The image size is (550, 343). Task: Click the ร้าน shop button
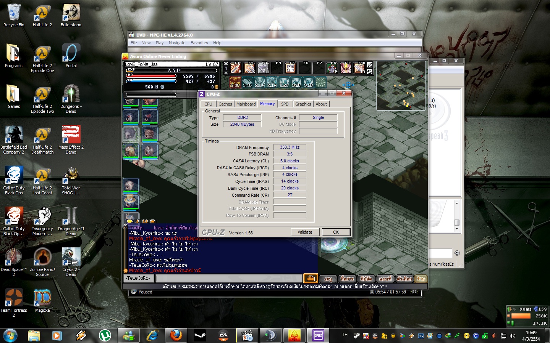pyautogui.click(x=421, y=279)
